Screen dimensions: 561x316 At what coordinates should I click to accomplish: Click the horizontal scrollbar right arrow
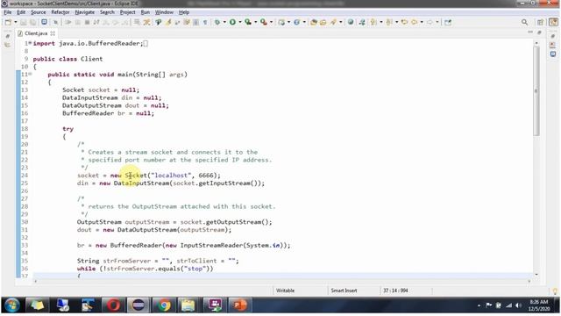(529, 281)
